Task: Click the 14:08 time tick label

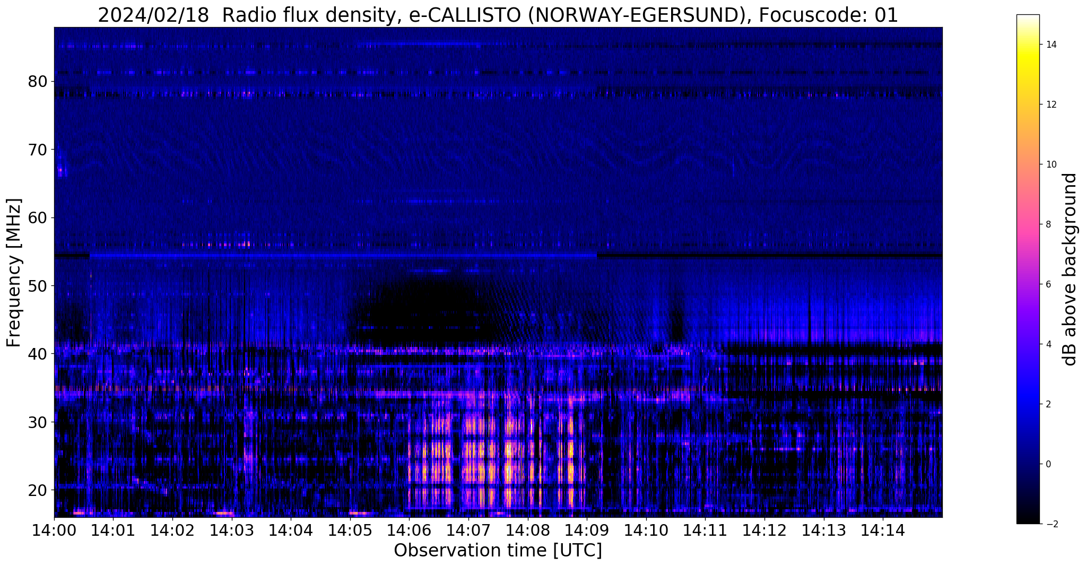Action: [x=527, y=530]
